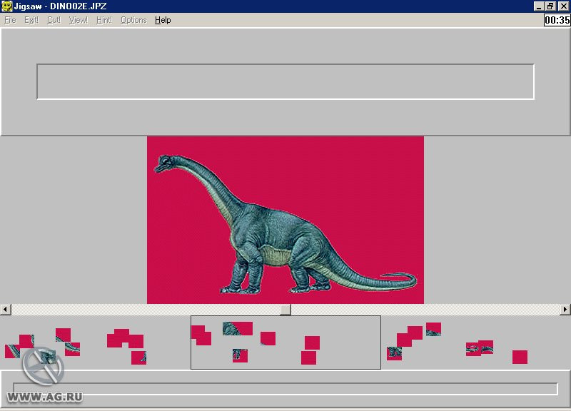The width and height of the screenshot is (571, 411).
Task: Select the wide dinosaur-neck piece in the boxed tray area
Action: pos(238,328)
